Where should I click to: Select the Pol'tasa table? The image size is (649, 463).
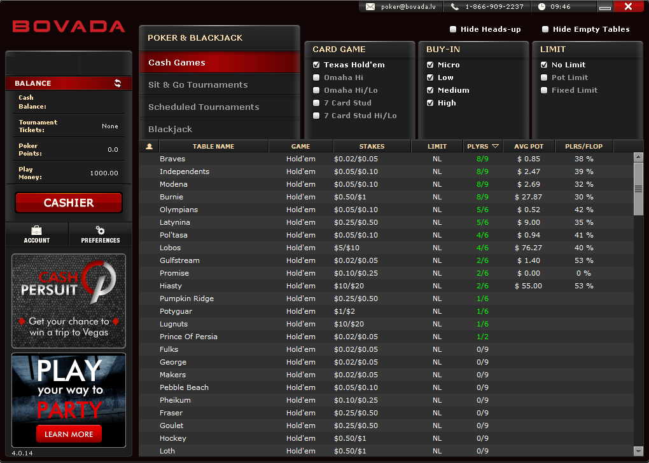[386, 235]
